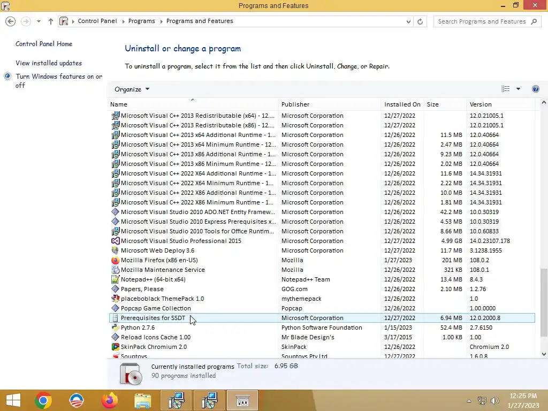The height and width of the screenshot is (411, 548).
Task: Click the network tray icon
Action: pos(482,401)
